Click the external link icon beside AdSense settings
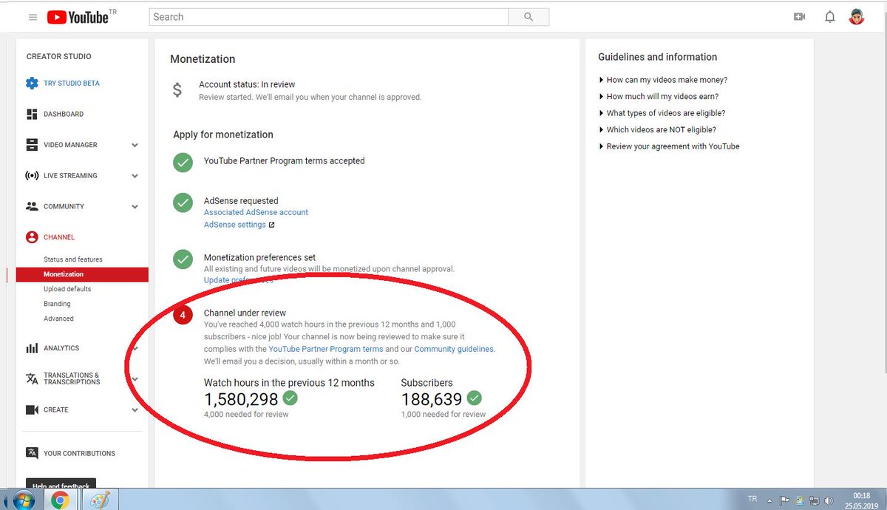 coord(272,225)
